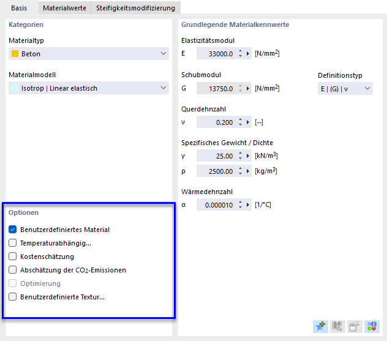Viewport: 387px width, 341px height.
Task: Check Benutzerdefinierte Textur option
Action: click(13, 297)
